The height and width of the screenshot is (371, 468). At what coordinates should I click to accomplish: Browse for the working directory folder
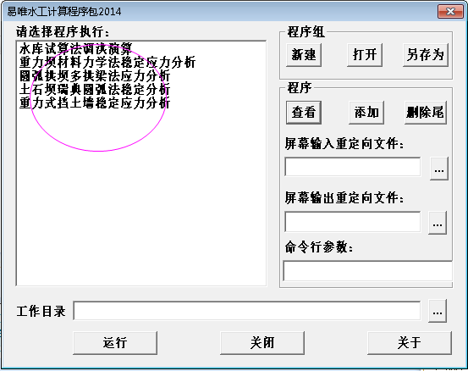[438, 311]
